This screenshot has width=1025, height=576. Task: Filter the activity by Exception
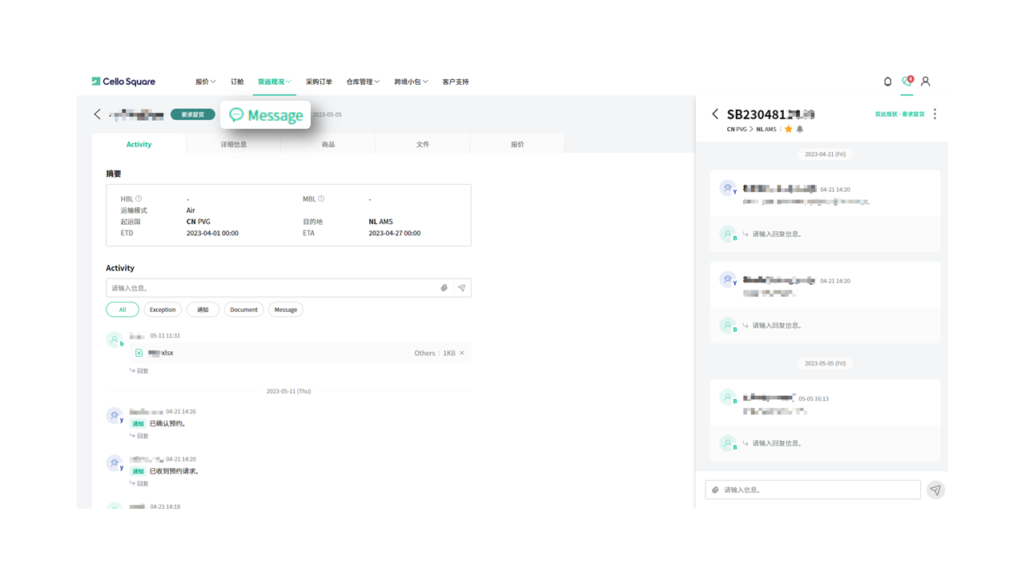pyautogui.click(x=163, y=310)
